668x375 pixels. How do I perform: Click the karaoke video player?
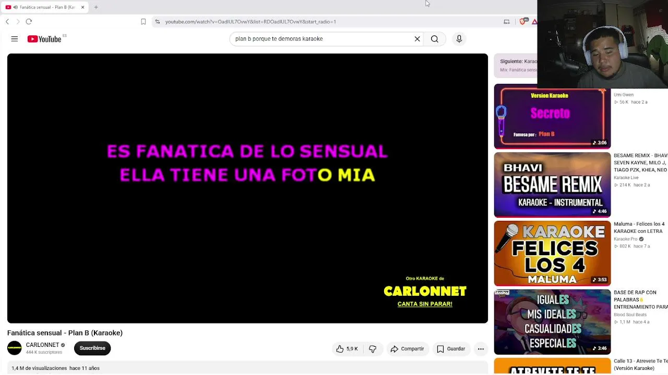click(x=247, y=189)
